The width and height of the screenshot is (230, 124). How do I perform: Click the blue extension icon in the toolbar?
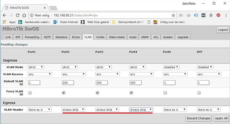pos(196,15)
